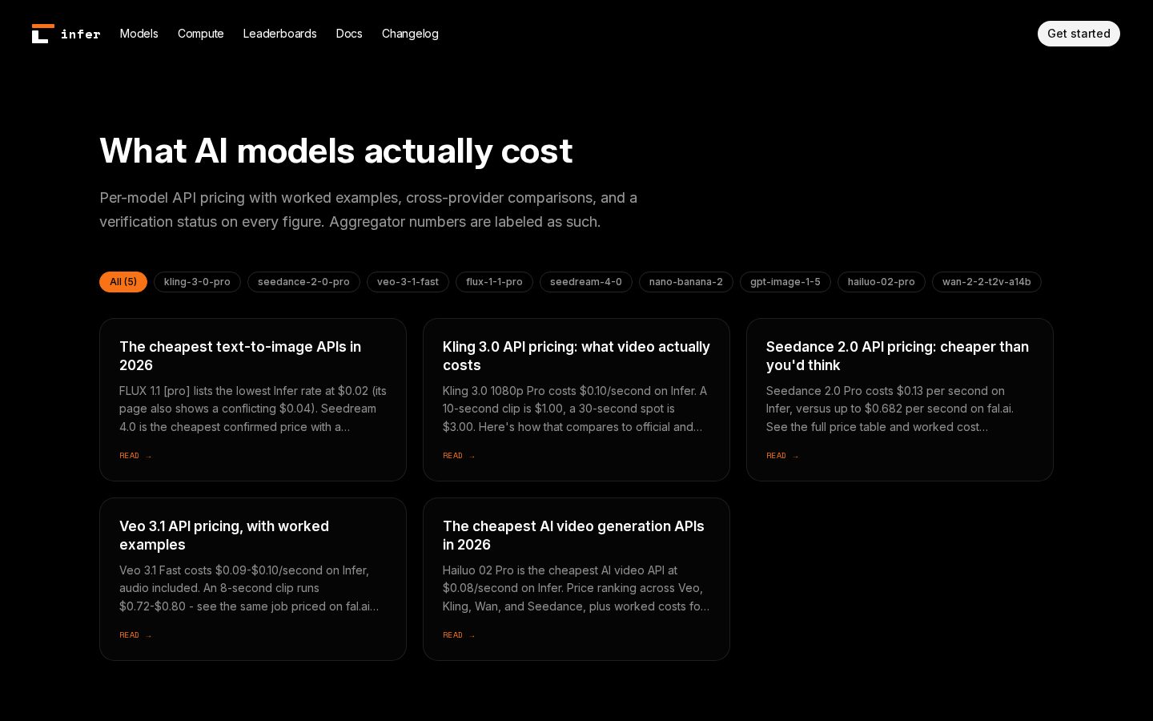1153x721 pixels.
Task: Filter by nano-banana-2 tag
Action: tap(686, 282)
